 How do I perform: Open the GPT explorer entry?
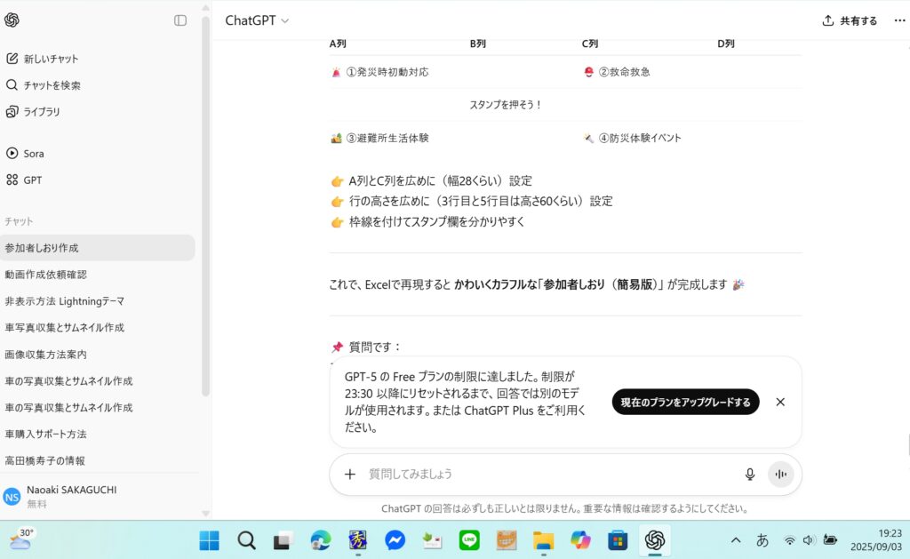coord(24,180)
